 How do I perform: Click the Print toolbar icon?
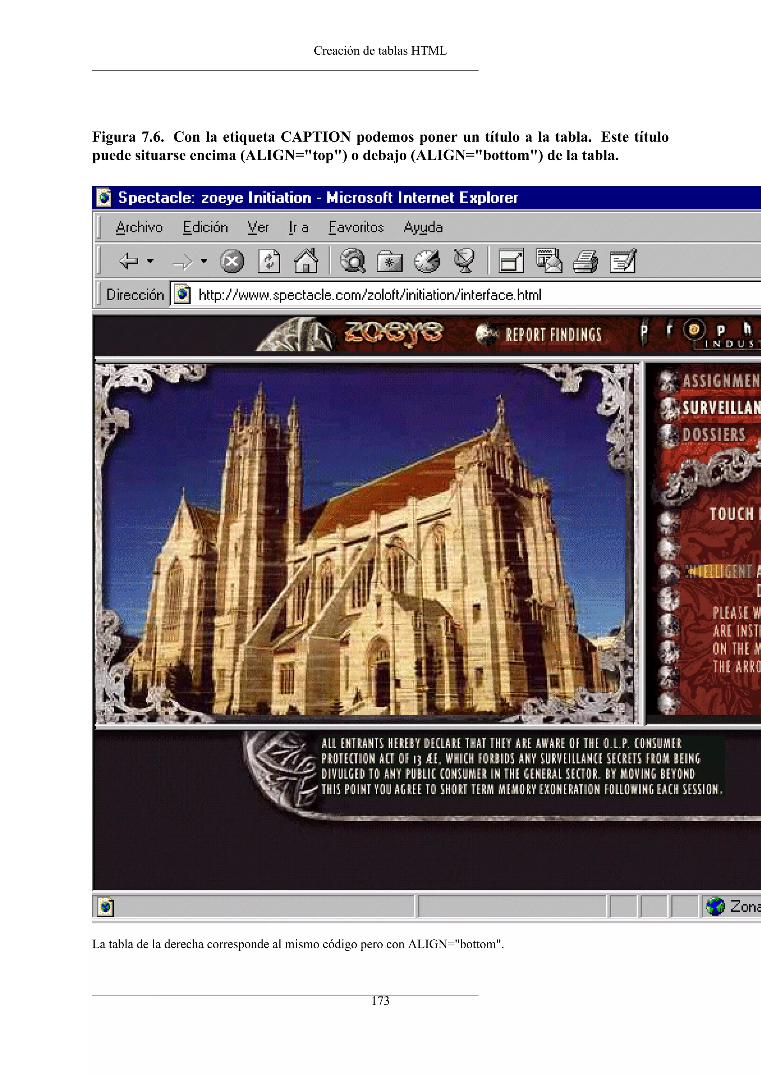[x=585, y=261]
